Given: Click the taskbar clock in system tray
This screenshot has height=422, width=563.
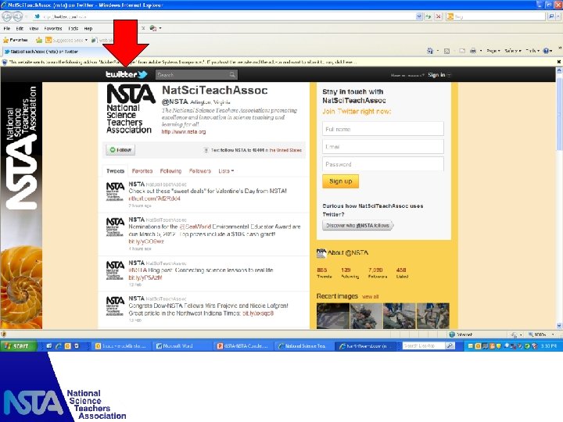Looking at the screenshot, I should point(549,346).
